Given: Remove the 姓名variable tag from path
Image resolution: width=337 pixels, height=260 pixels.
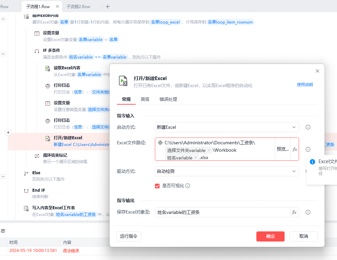Looking at the screenshot, I should click(x=196, y=158).
